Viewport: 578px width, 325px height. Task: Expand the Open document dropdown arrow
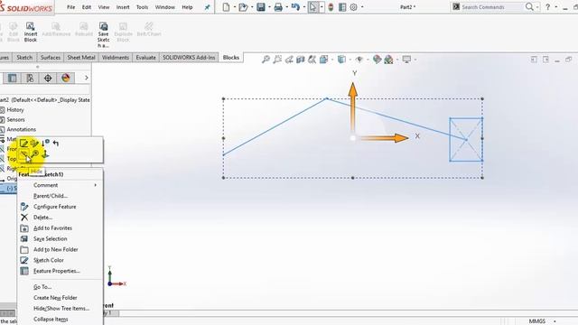coord(252,7)
